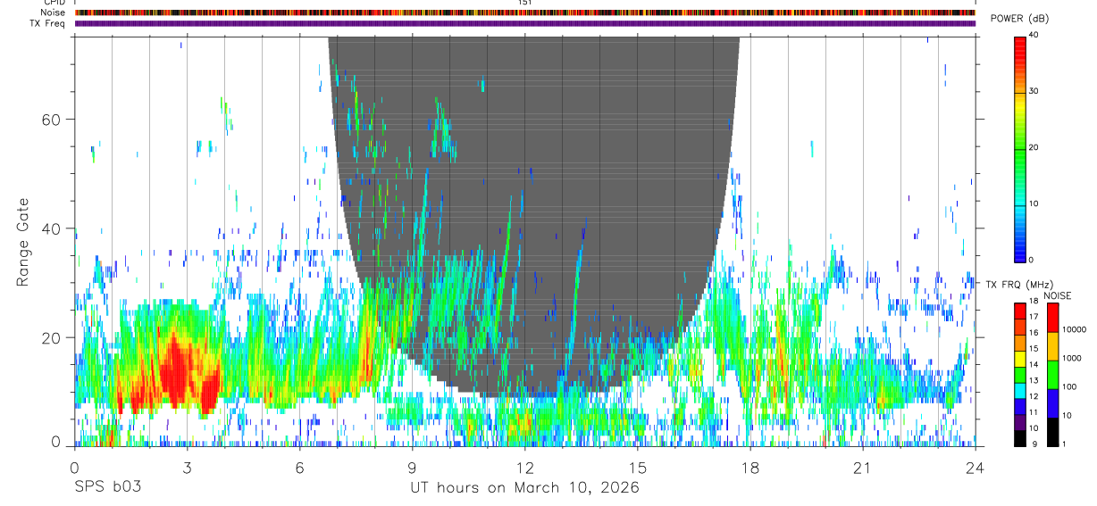Click the POWER (dB) legend title

(x=1019, y=19)
